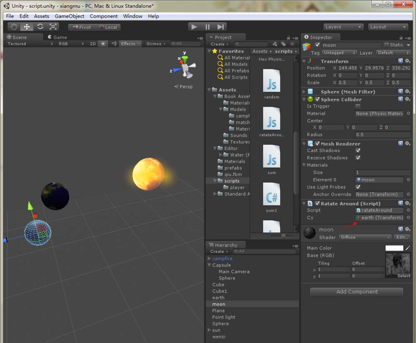This screenshot has width=416, height=343.
Task: Toggle the moon object active checkbox
Action: pos(317,45)
